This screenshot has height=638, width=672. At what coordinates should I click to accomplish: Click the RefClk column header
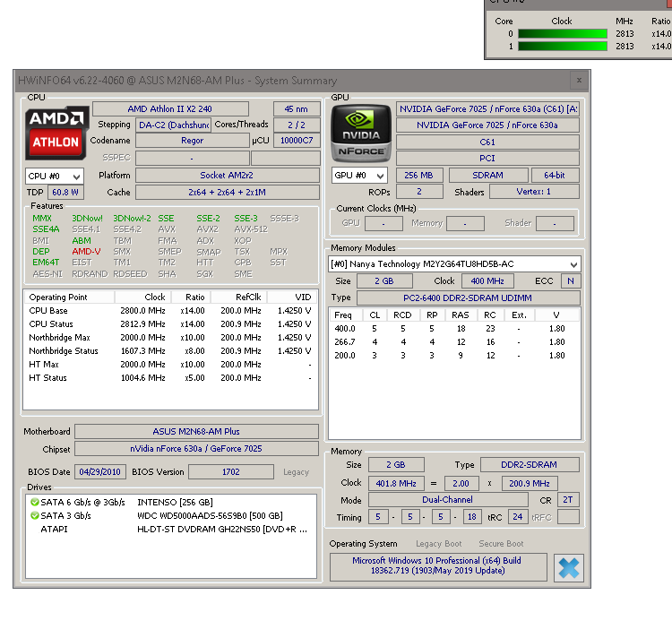click(238, 297)
